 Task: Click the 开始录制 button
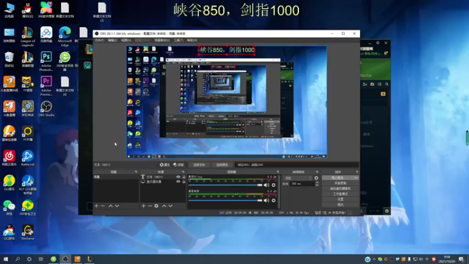(x=340, y=183)
